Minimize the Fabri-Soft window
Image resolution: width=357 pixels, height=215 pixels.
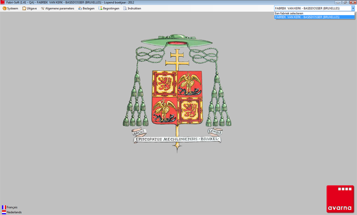click(338, 3)
